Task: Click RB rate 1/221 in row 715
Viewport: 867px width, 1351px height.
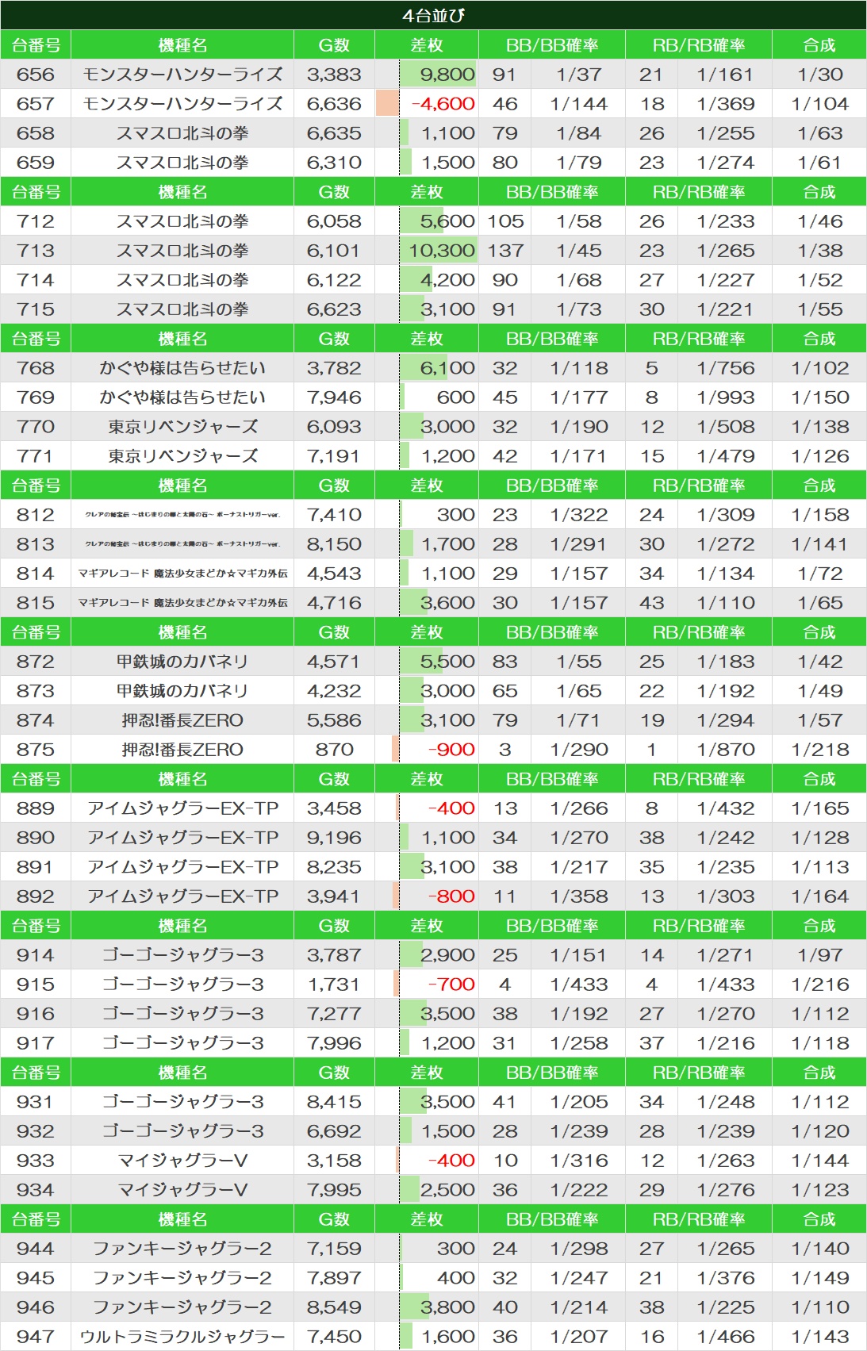Action: [725, 309]
